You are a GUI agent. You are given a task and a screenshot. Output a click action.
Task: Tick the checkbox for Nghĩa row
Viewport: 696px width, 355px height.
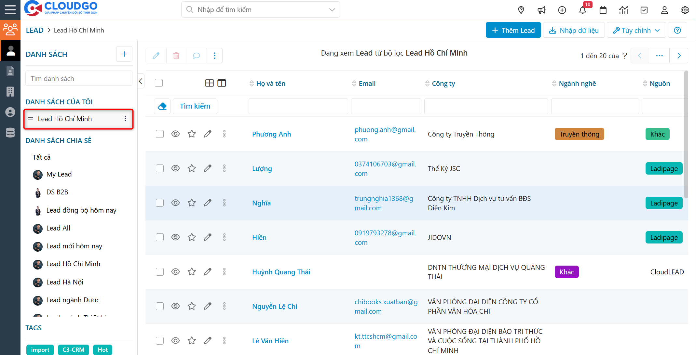160,203
